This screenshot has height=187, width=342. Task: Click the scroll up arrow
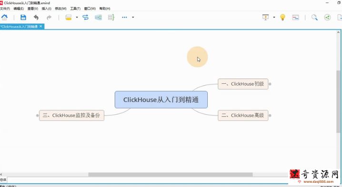338,32
